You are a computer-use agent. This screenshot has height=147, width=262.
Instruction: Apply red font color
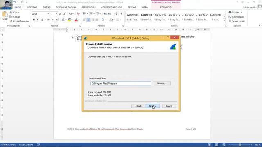(x=76, y=20)
